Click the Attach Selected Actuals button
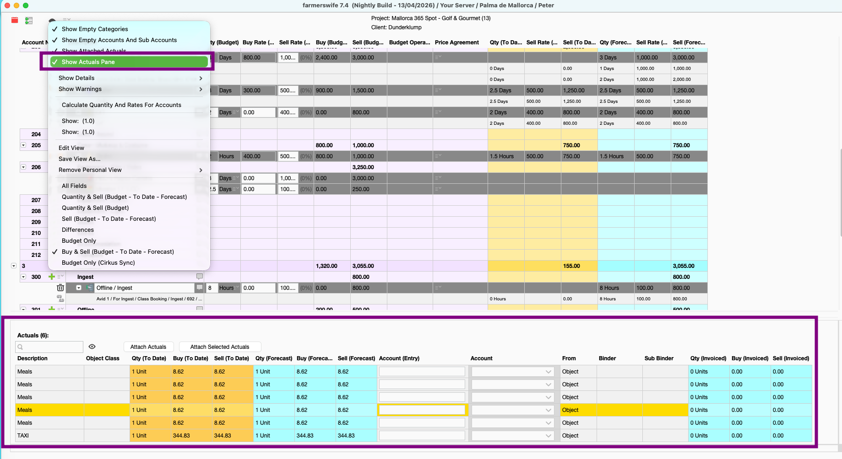This screenshot has width=842, height=459. tap(220, 347)
